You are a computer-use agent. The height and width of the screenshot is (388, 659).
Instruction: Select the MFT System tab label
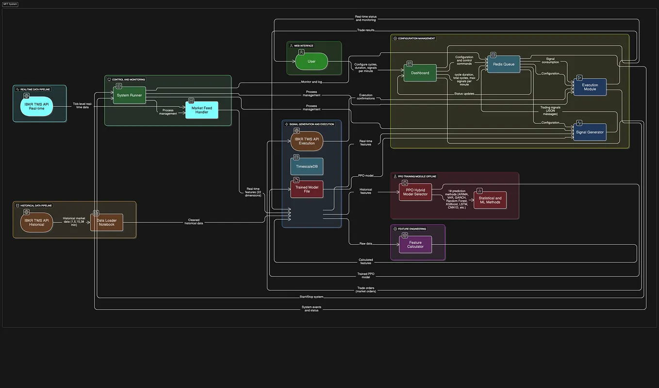(10, 4)
